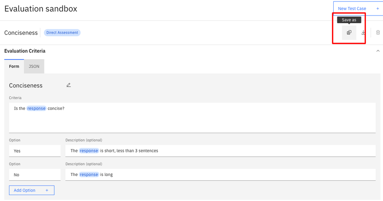Click the Save as copy icon
The height and width of the screenshot is (201, 383).
click(349, 33)
